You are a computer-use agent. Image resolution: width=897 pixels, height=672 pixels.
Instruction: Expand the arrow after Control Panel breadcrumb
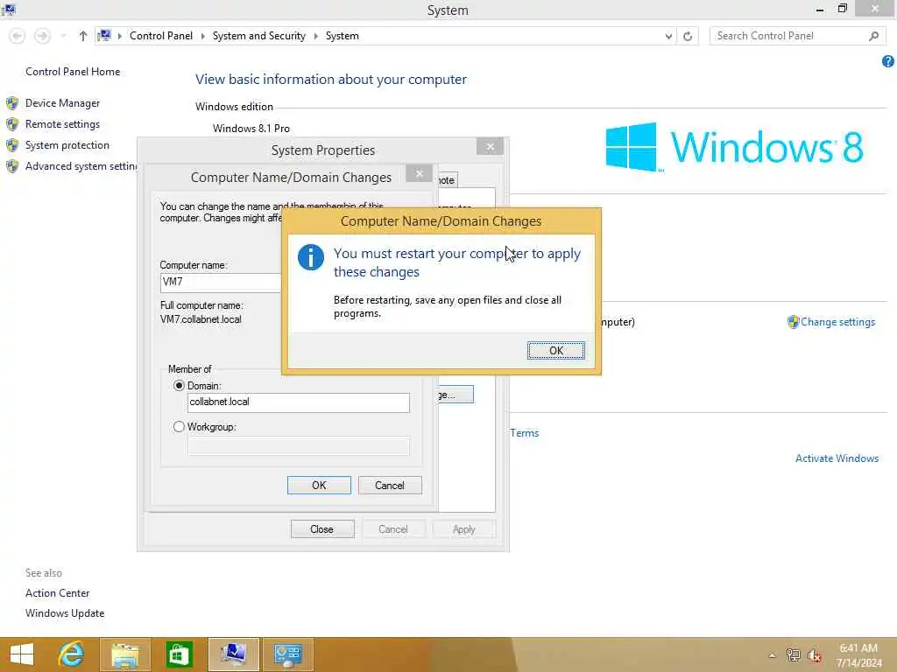202,36
